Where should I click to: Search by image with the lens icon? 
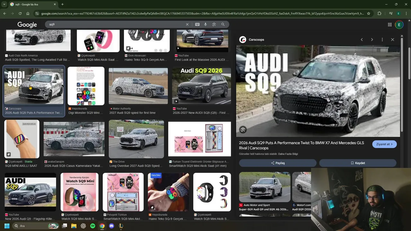(214, 24)
